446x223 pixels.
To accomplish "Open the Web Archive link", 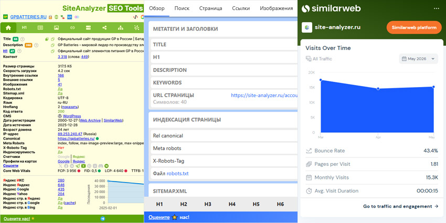I will tap(90, 120).
